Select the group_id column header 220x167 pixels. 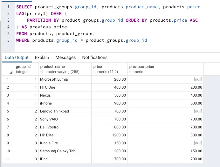point(26,69)
